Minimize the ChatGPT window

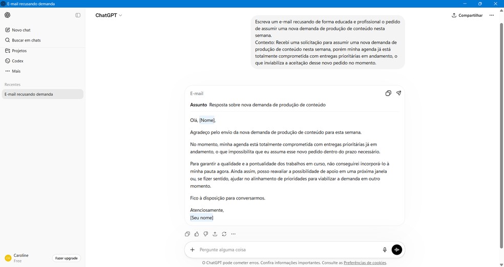(x=465, y=4)
